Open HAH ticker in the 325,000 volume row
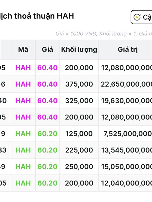152x202 pixels. coord(23,101)
